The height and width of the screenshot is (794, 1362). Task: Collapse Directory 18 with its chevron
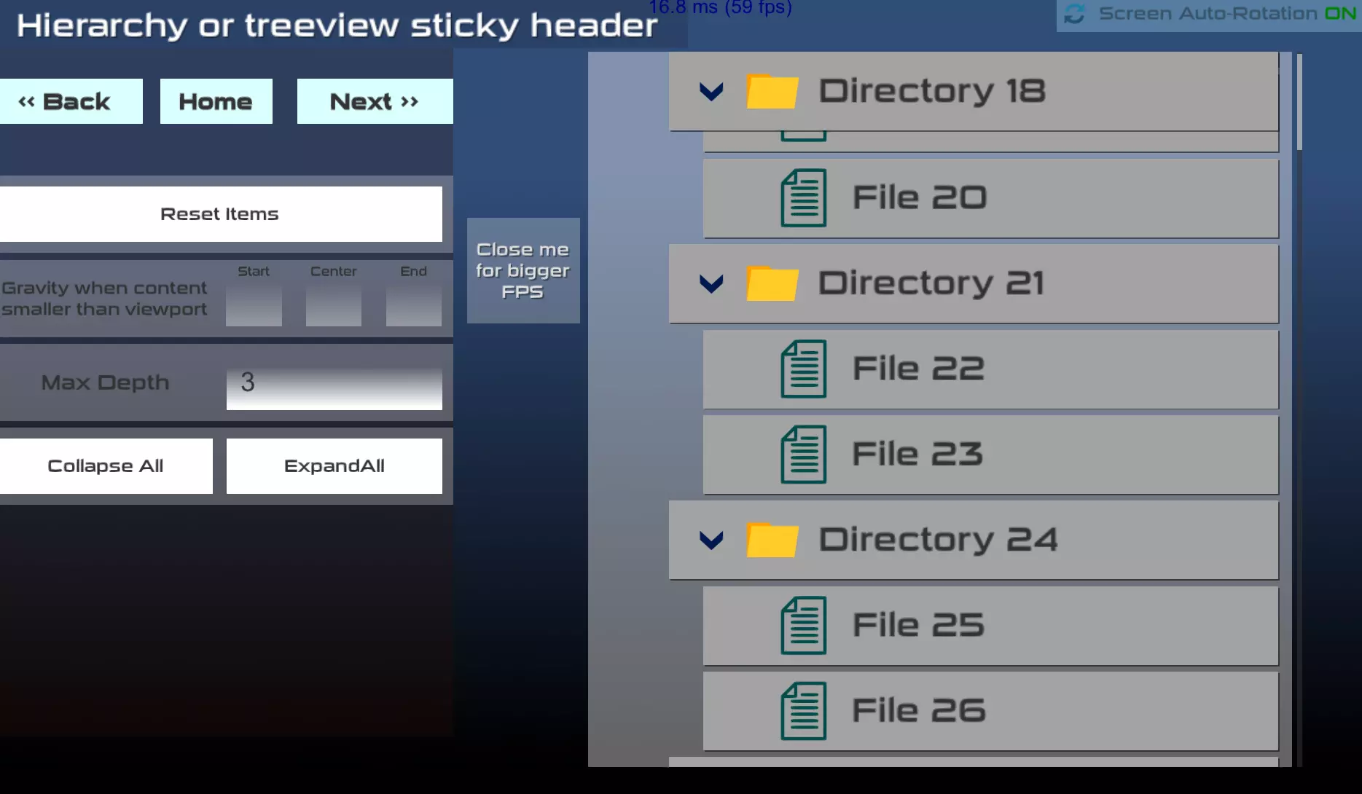tap(711, 91)
